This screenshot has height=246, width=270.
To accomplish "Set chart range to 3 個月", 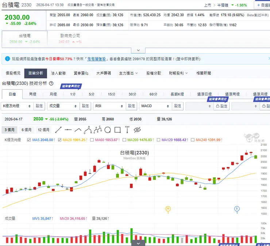I will [x=9, y=130].
